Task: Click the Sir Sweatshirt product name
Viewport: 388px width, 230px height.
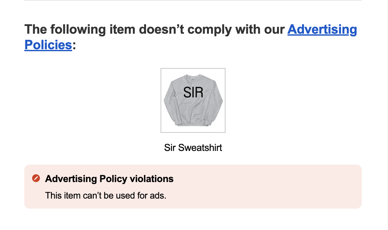Action: click(193, 147)
